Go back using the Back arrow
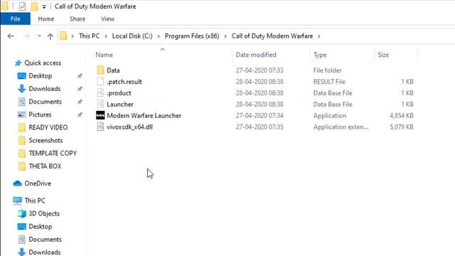 (11, 36)
